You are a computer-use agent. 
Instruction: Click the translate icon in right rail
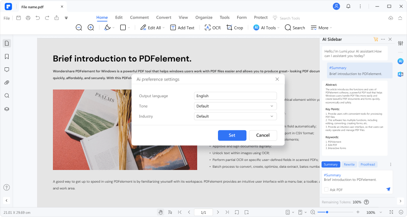401,74
